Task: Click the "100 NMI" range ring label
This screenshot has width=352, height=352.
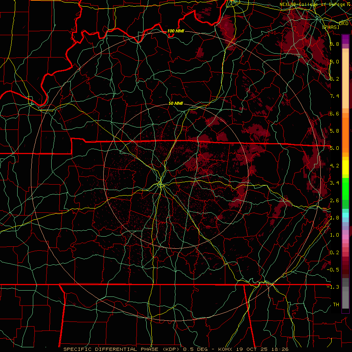Action: click(176, 31)
